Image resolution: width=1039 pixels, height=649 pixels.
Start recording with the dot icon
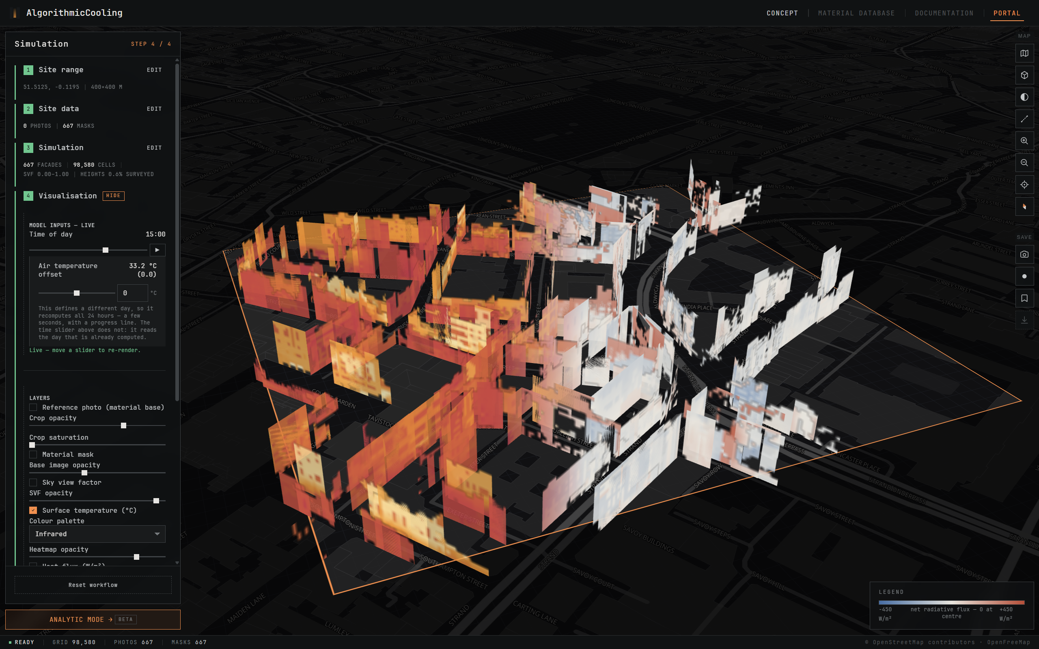(x=1024, y=276)
